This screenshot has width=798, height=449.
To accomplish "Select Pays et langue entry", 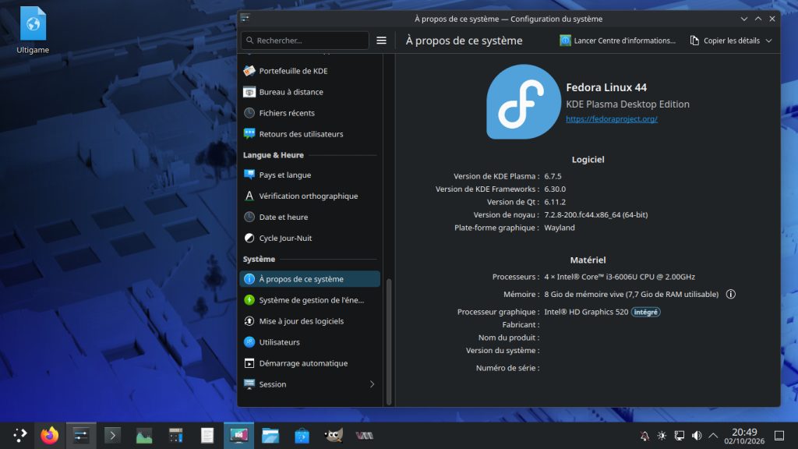I will (x=309, y=175).
